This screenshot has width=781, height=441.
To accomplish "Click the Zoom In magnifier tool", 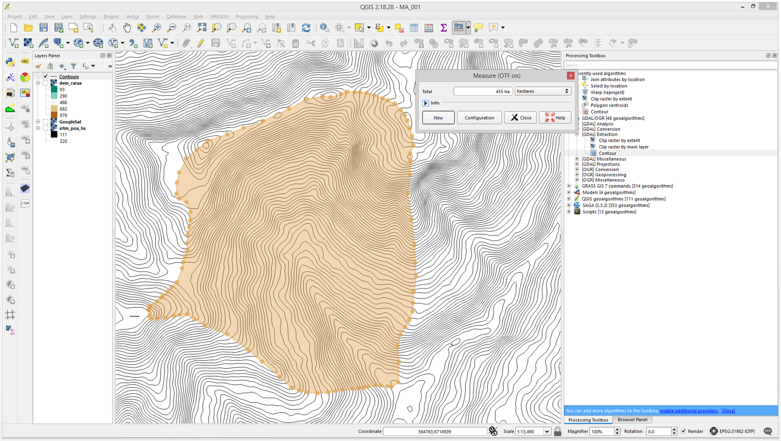I will (156, 28).
